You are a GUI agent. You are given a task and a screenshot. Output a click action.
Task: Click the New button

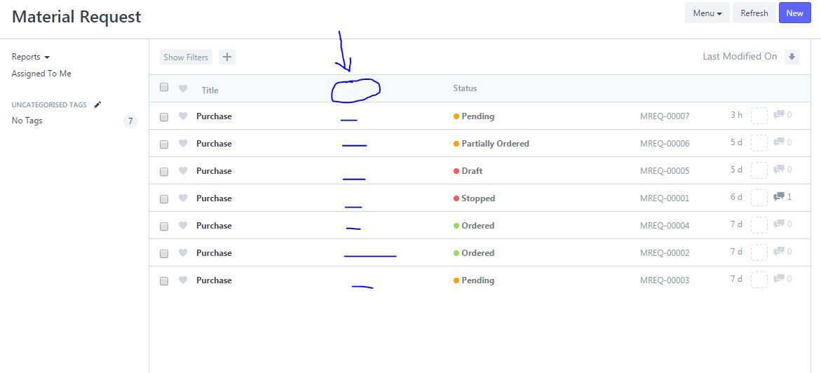click(794, 13)
